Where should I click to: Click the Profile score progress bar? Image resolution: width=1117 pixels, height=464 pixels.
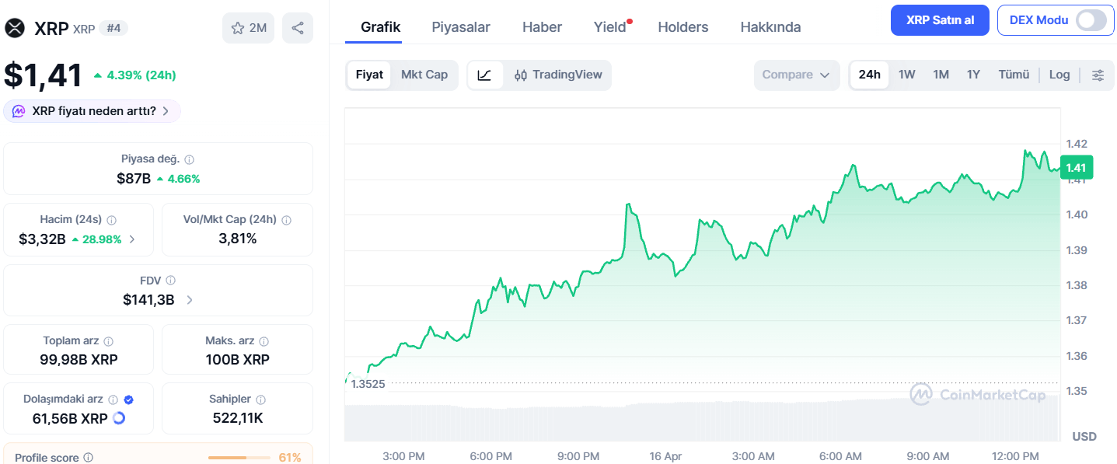[238, 458]
